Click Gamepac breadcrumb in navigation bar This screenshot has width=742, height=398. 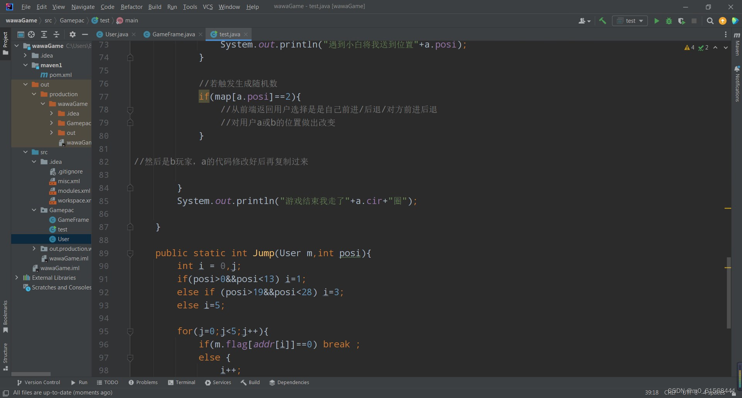click(x=72, y=20)
